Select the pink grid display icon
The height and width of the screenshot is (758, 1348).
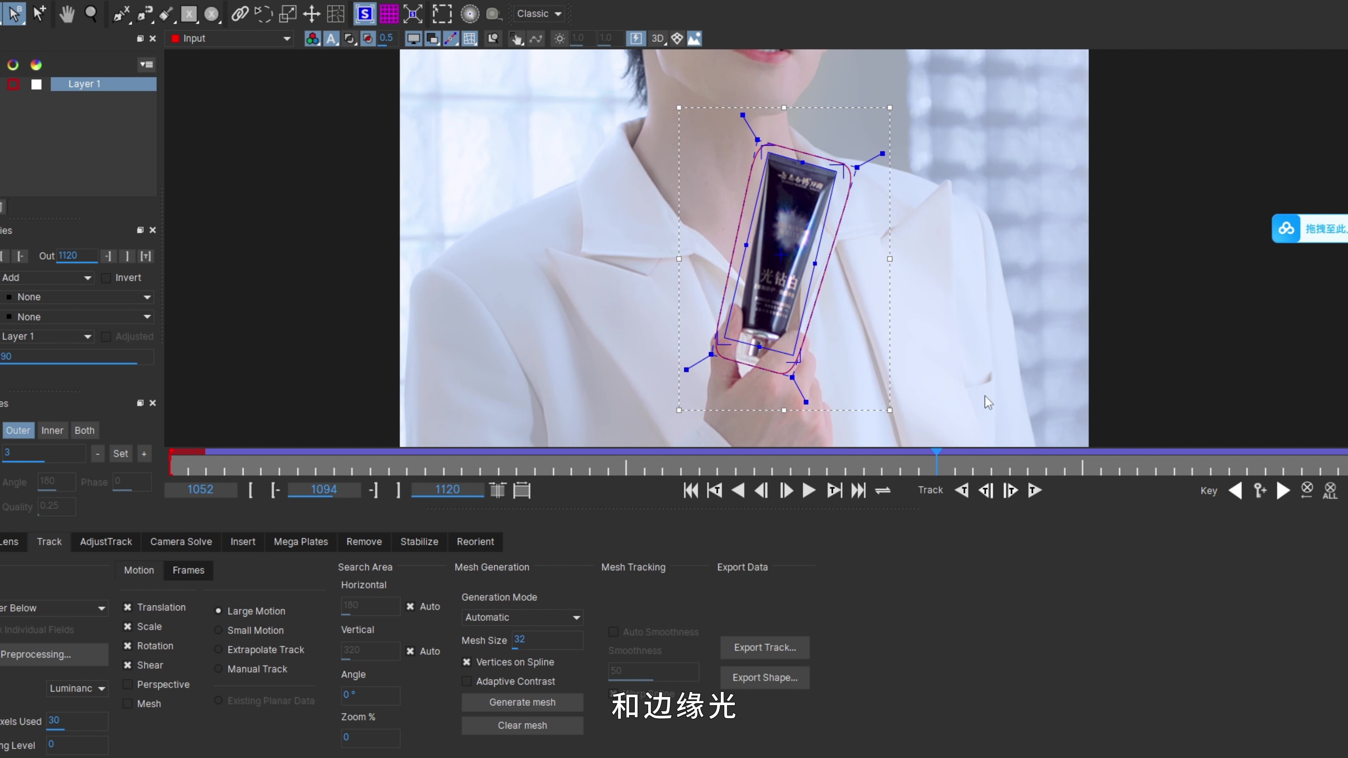click(389, 14)
